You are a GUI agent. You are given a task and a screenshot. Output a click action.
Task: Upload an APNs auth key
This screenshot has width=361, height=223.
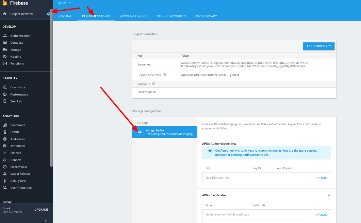321,178
